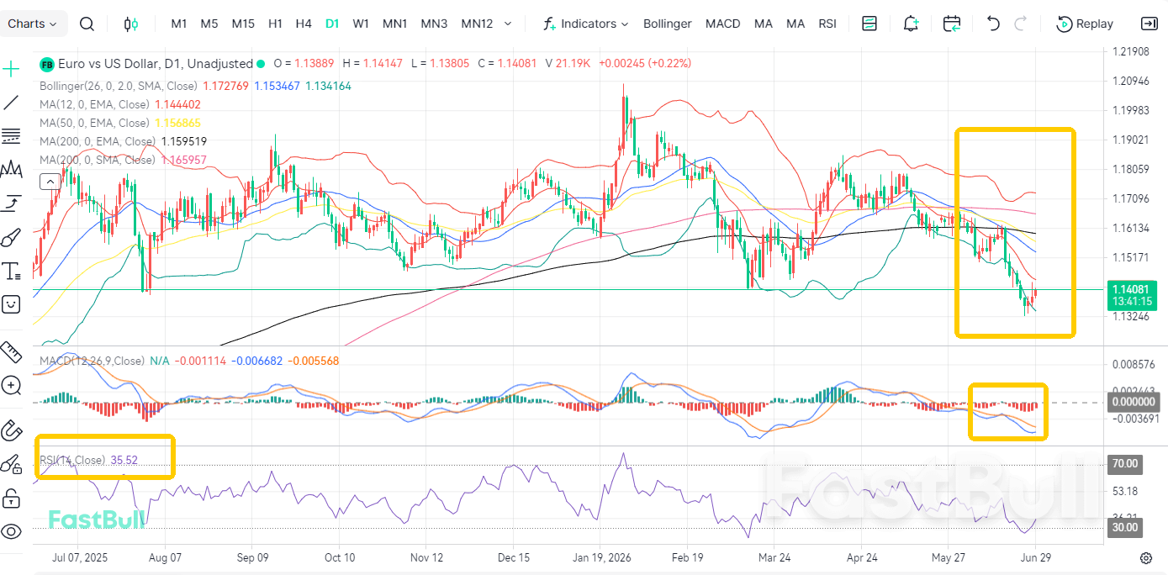Select the brush drawing tool
This screenshot has height=575, width=1168.
pos(11,237)
